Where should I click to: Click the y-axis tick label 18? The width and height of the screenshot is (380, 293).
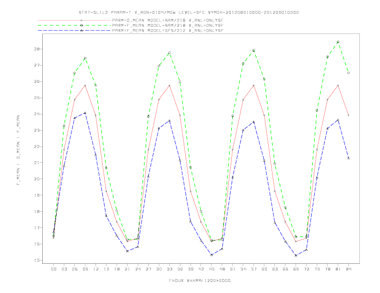(x=38, y=211)
